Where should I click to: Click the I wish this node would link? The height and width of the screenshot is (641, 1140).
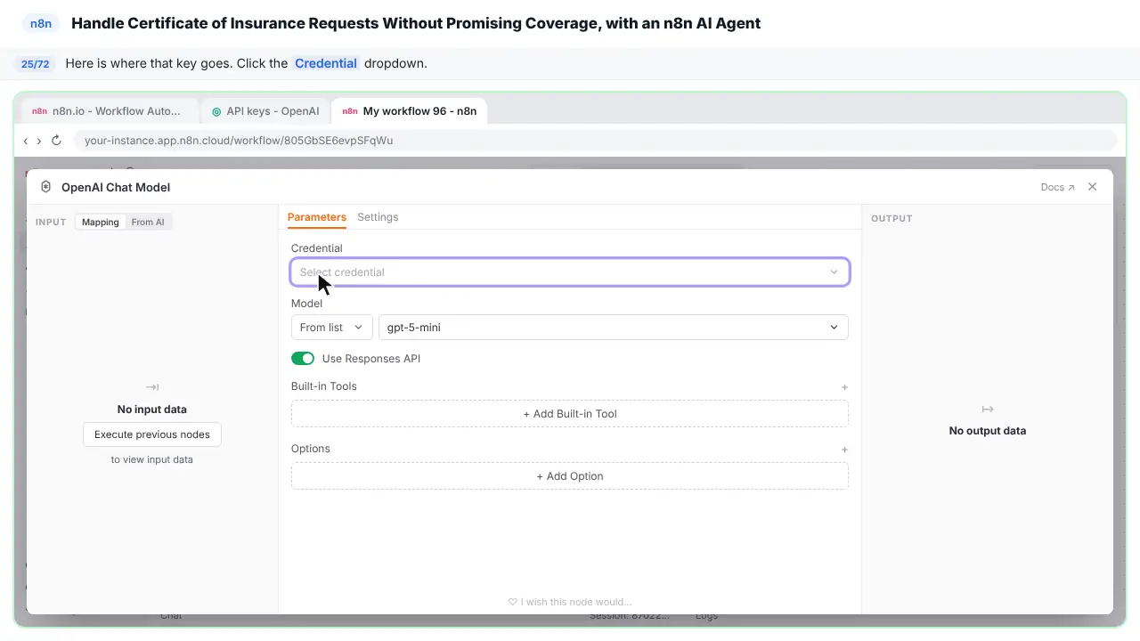pyautogui.click(x=570, y=602)
